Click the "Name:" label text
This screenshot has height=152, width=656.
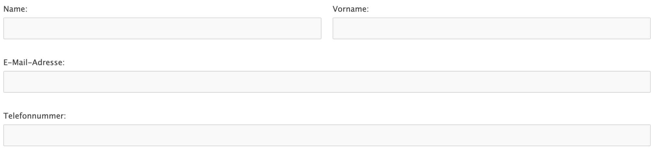click(15, 9)
